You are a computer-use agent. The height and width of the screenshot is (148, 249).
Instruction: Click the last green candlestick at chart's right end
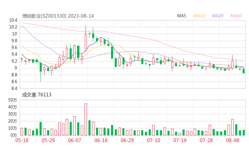coord(244,71)
